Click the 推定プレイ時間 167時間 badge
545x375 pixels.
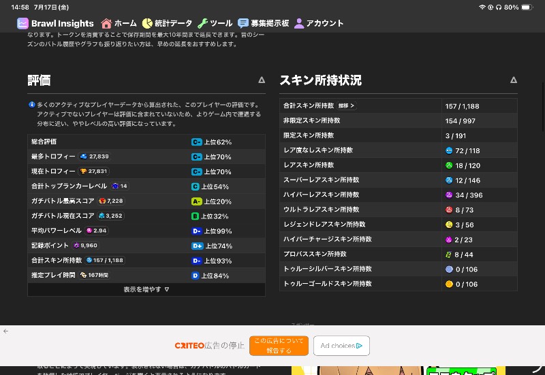[x=94, y=275]
